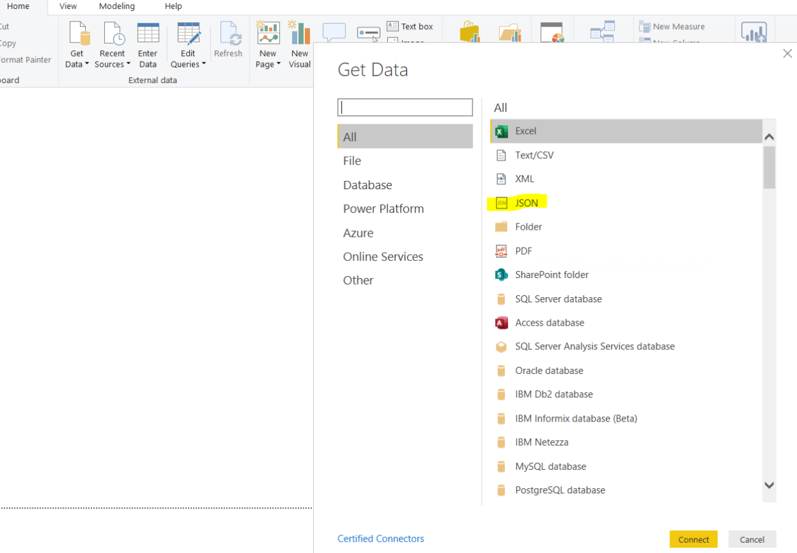The image size is (797, 553).
Task: Click the Connect button
Action: (x=693, y=539)
